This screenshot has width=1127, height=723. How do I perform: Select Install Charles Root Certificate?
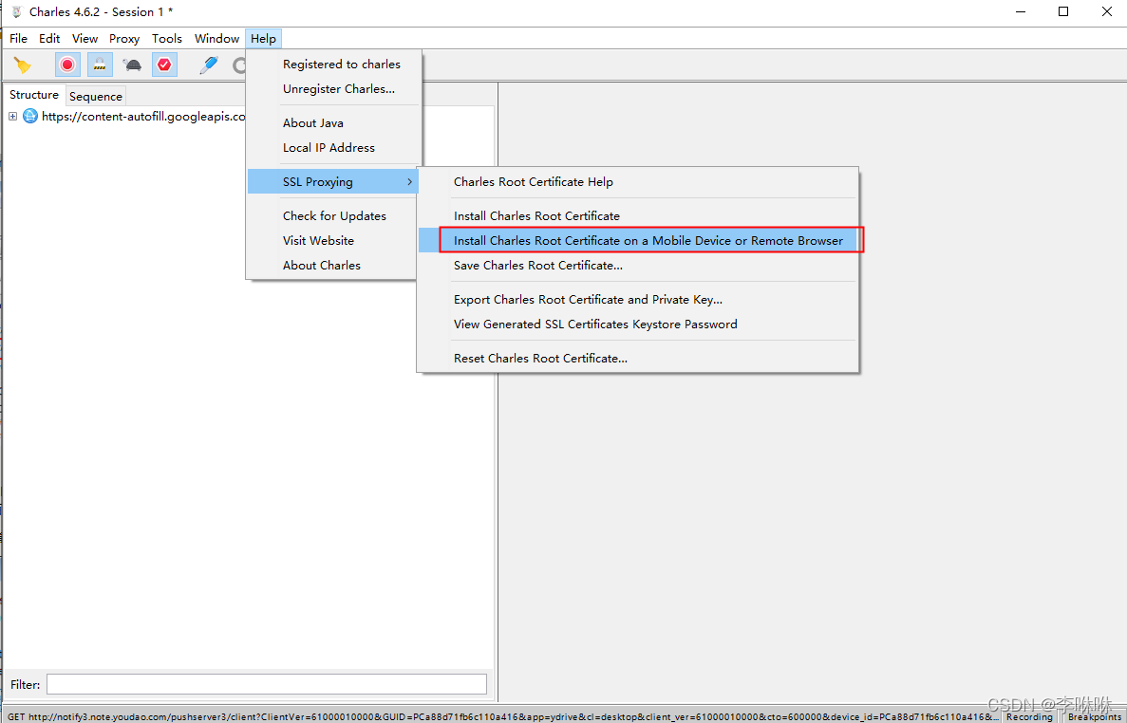638,216
